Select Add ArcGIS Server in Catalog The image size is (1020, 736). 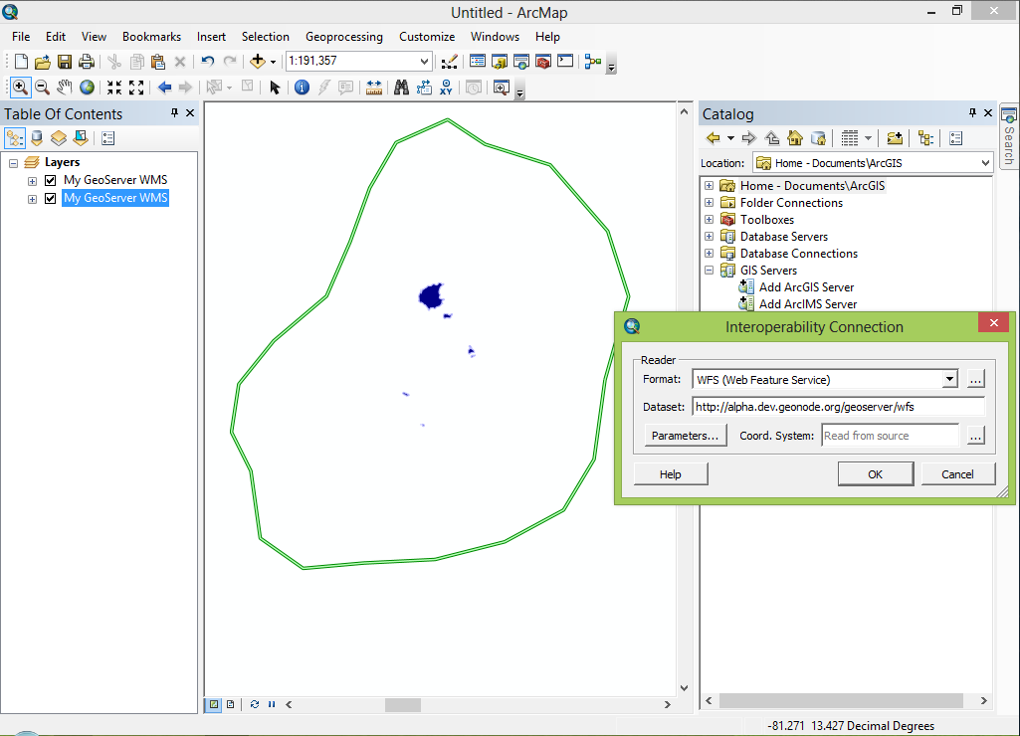806,286
